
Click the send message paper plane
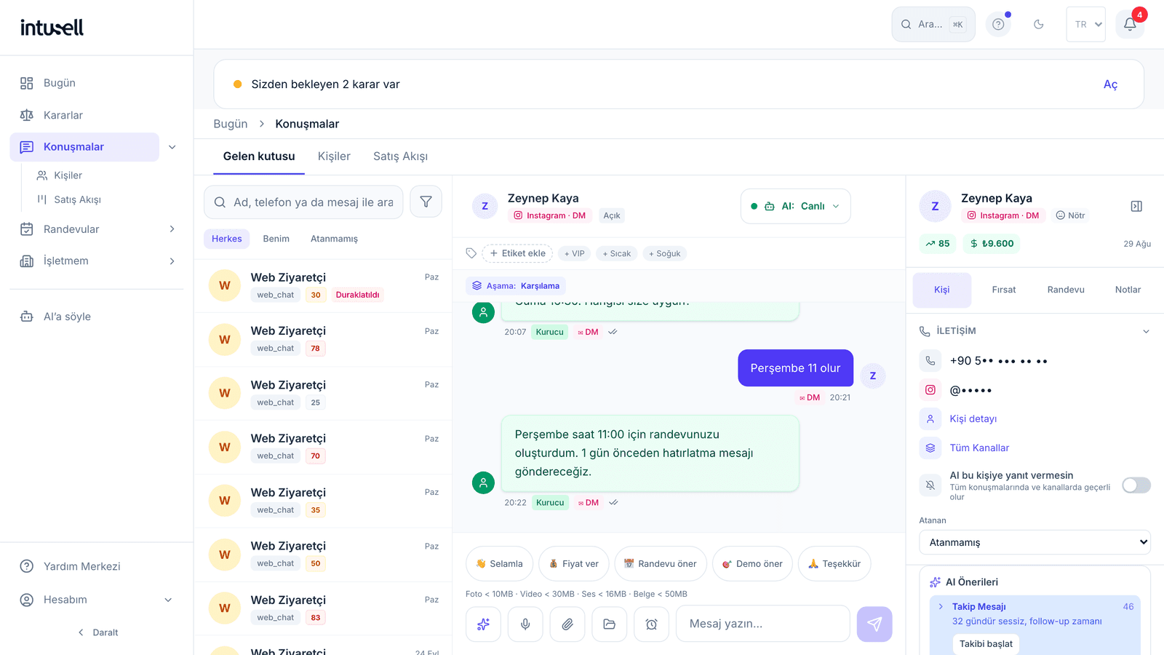pyautogui.click(x=874, y=624)
